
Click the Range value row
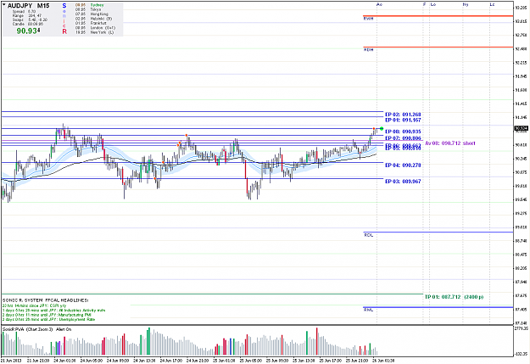[x=26, y=15]
